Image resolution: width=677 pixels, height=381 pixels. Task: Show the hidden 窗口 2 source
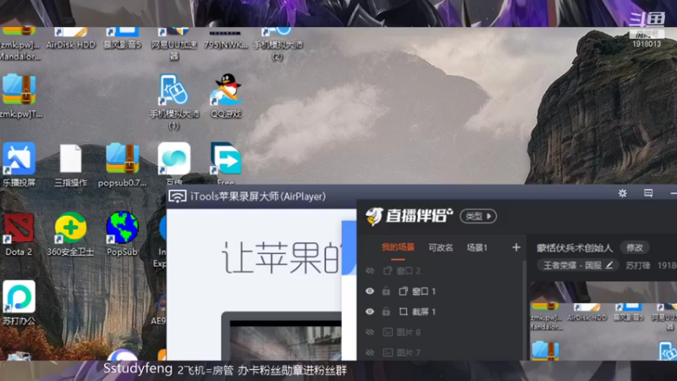coord(370,271)
